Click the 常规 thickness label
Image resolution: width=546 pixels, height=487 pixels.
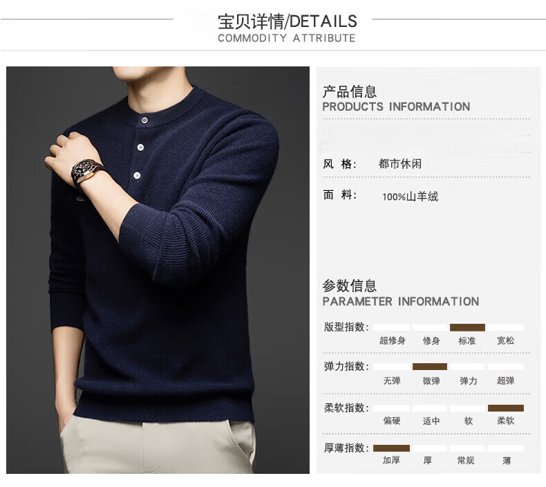coord(466,461)
